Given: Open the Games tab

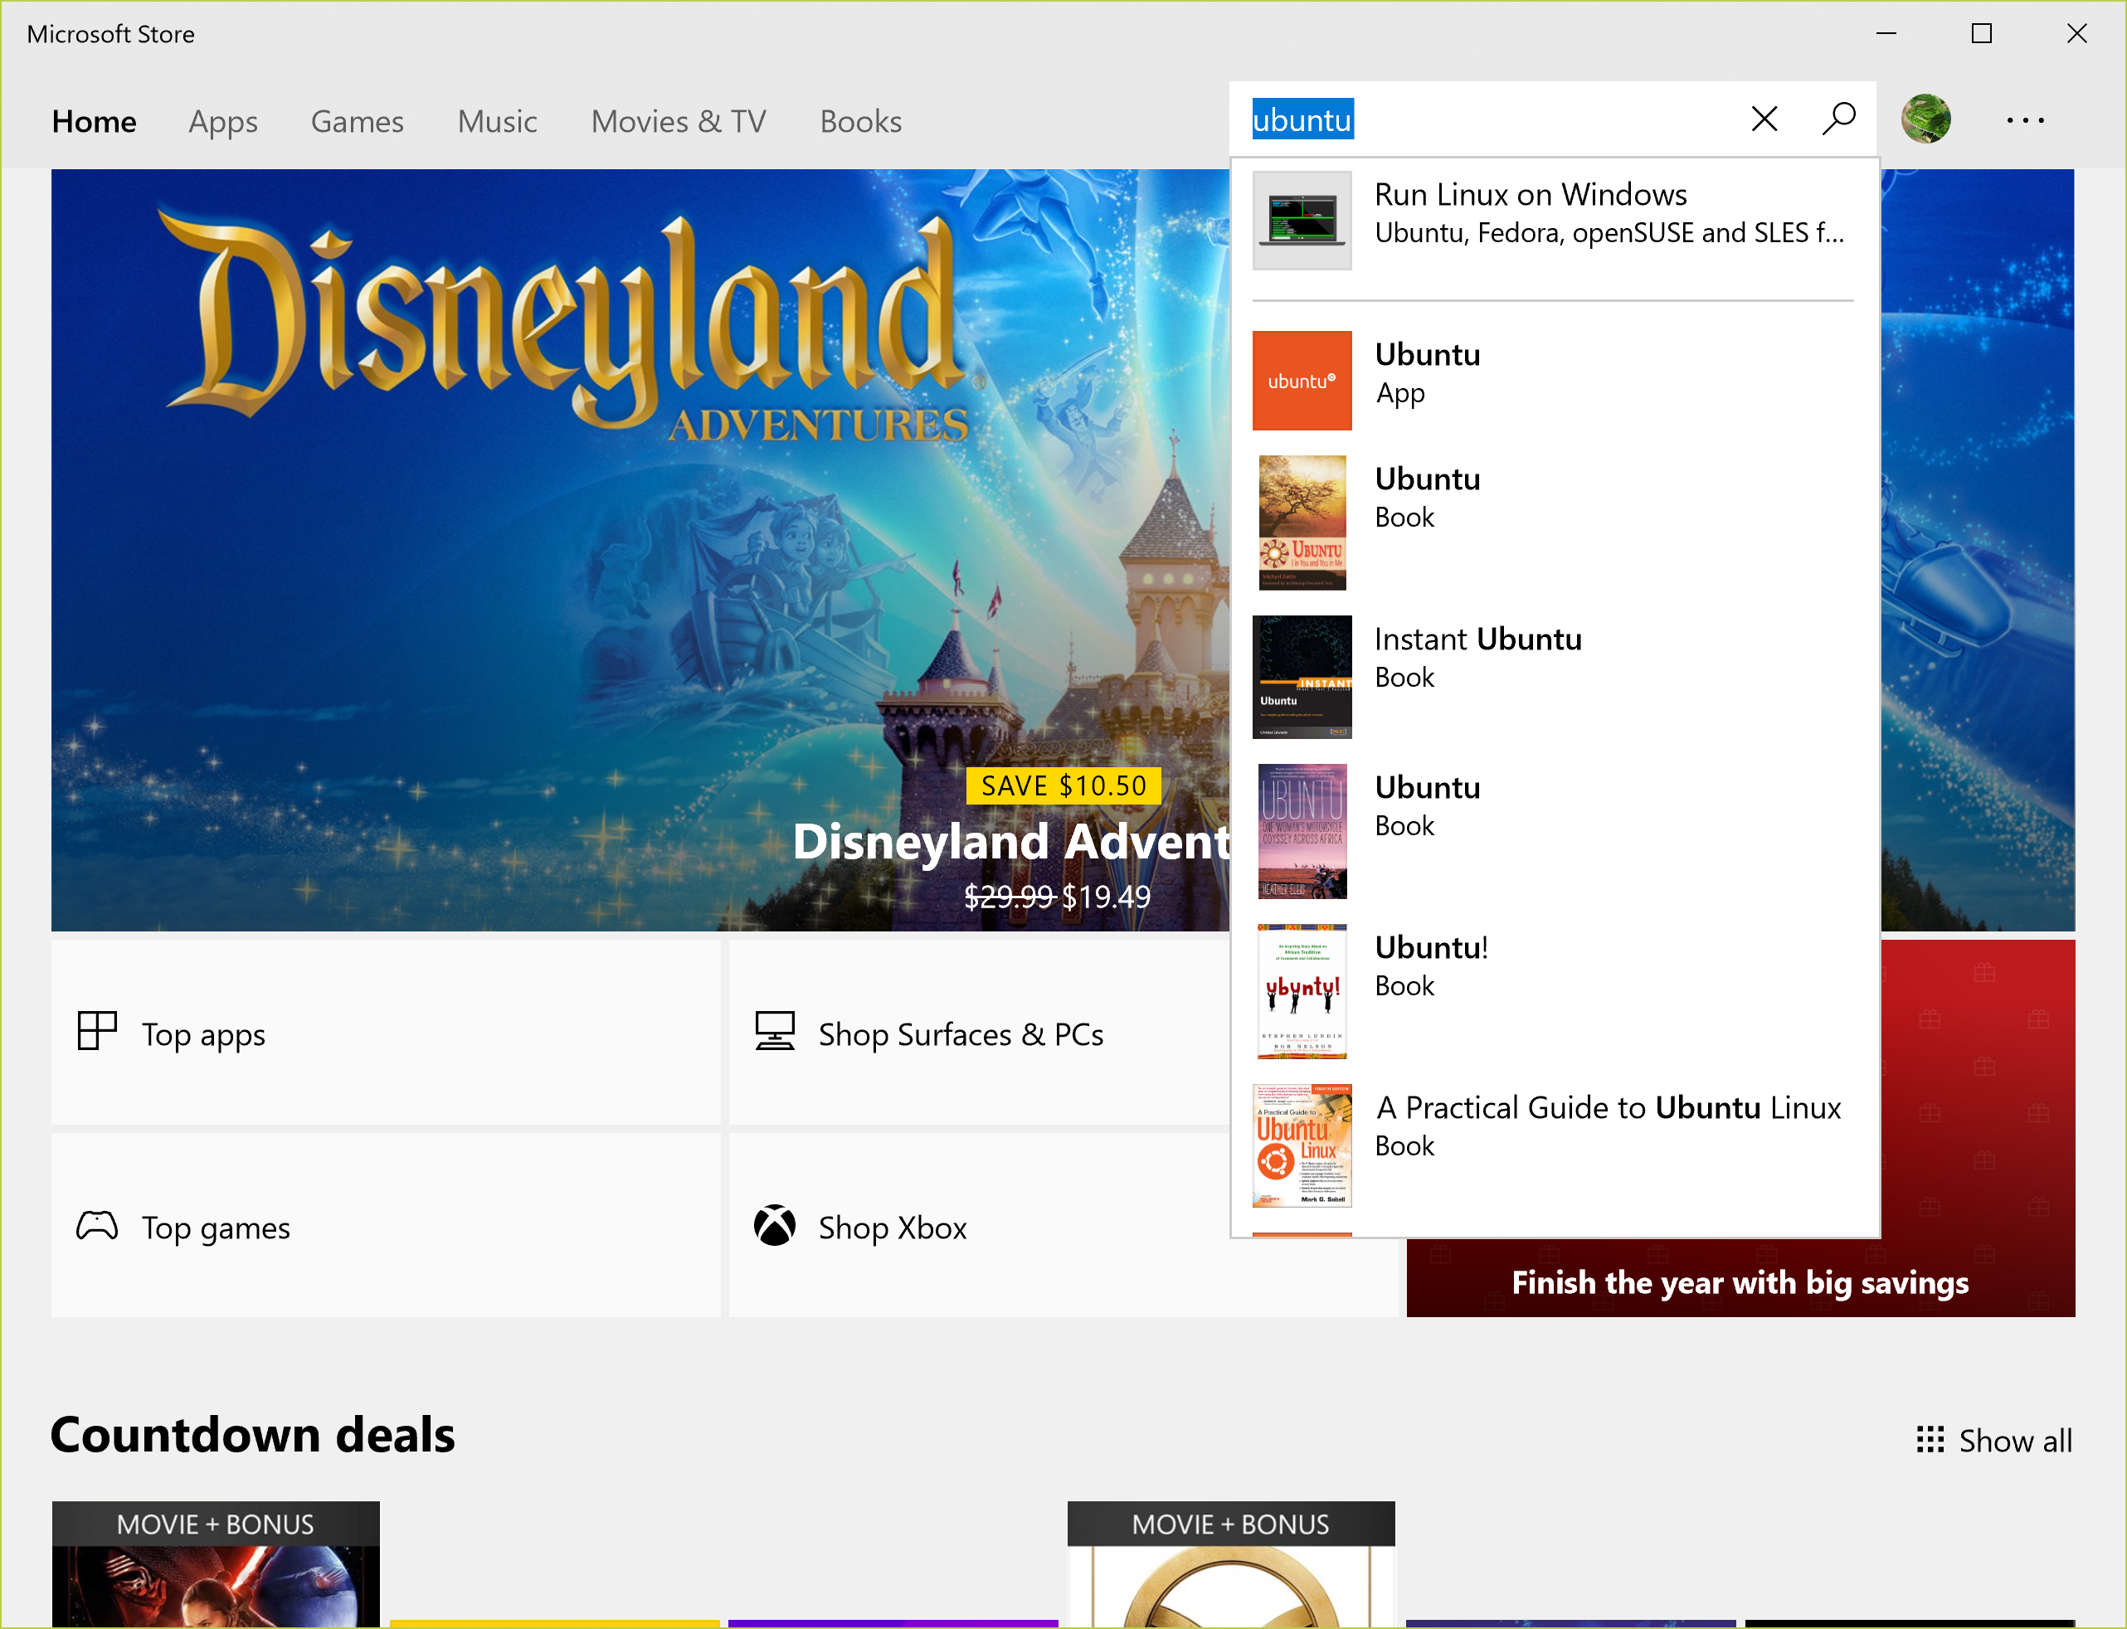Looking at the screenshot, I should [357, 121].
